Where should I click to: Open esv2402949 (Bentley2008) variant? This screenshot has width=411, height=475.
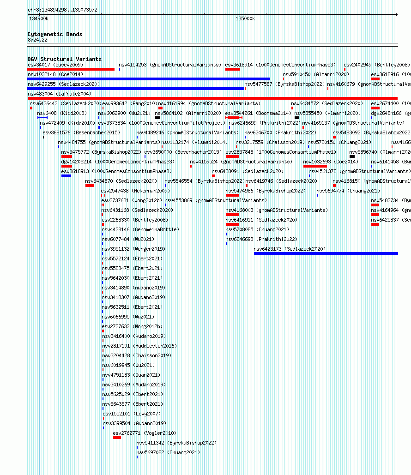(x=377, y=65)
